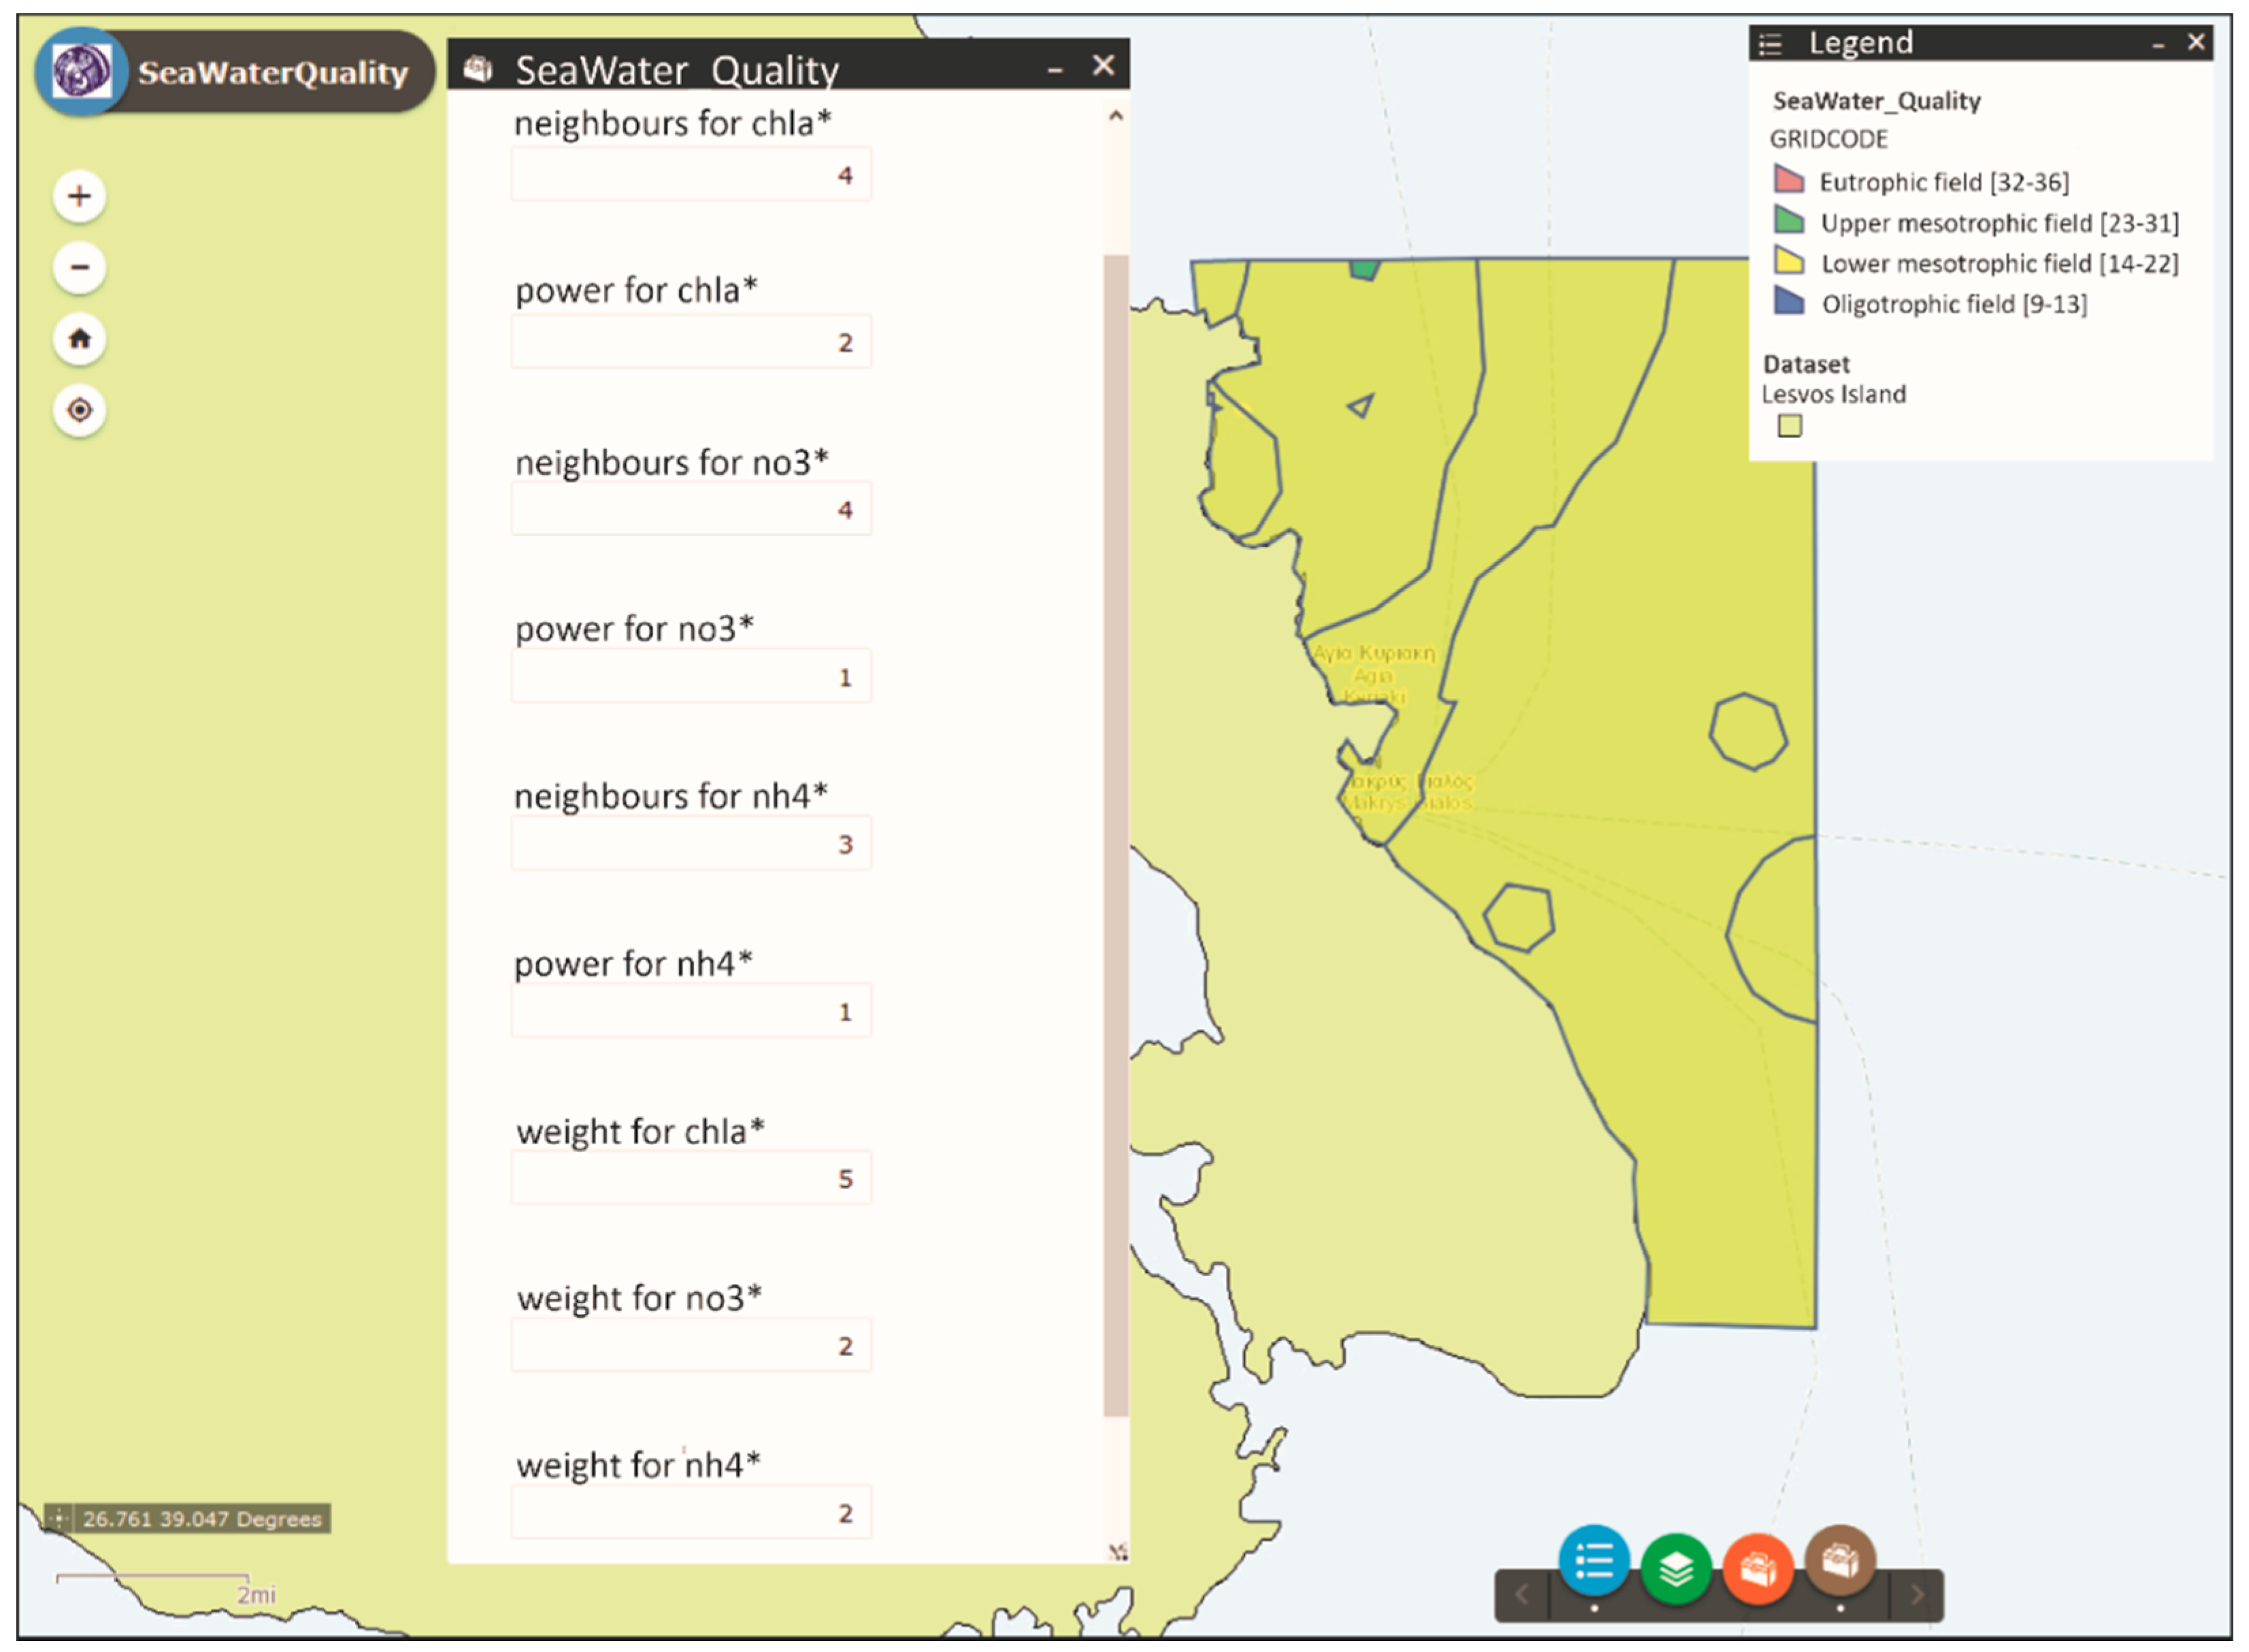The width and height of the screenshot is (2249, 1652).
Task: Show previous widgets with left arrow
Action: (x=1521, y=1595)
